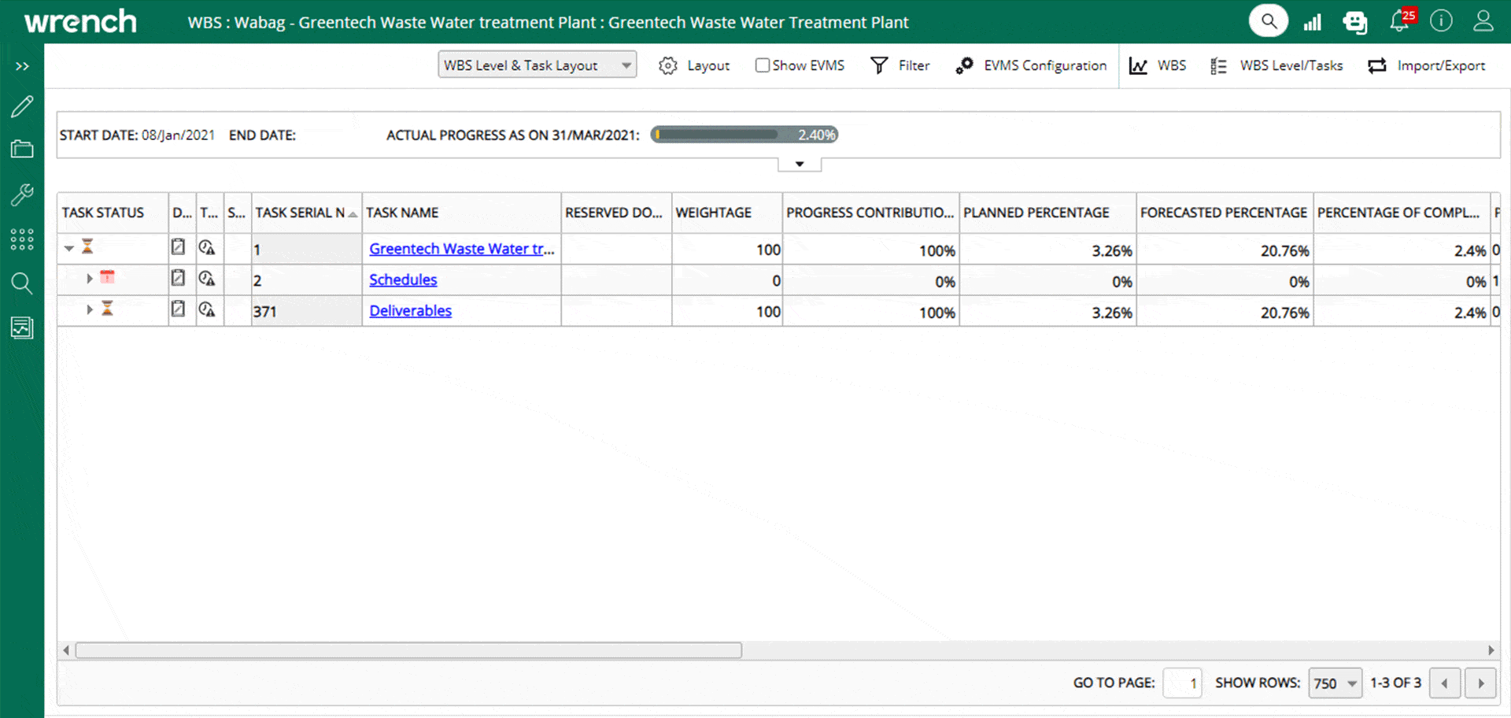
Task: Open Import/Export menu
Action: click(1426, 65)
